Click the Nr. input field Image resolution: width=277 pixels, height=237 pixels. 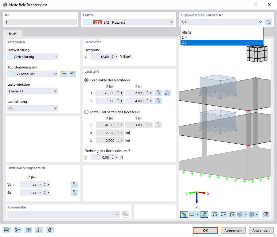tap(41, 22)
